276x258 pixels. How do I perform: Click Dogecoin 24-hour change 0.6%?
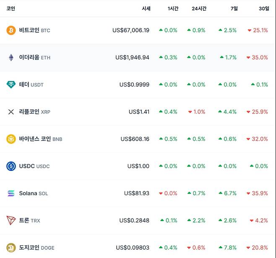[x=196, y=248]
